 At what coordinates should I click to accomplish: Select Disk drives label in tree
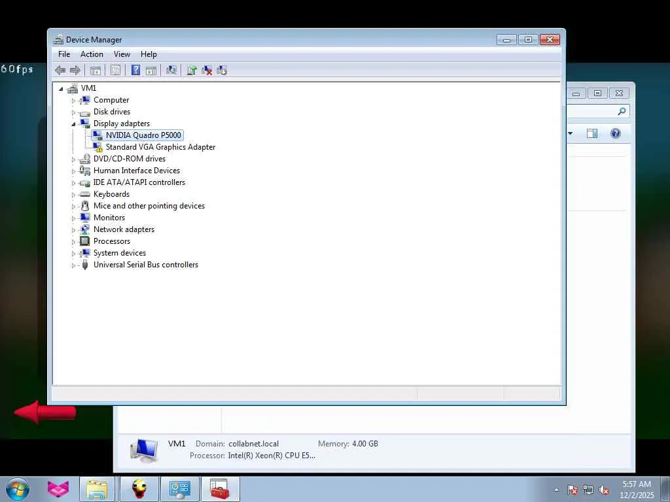point(112,111)
